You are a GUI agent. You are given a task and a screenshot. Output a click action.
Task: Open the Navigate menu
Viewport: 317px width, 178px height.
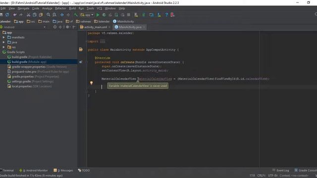tap(23, 8)
